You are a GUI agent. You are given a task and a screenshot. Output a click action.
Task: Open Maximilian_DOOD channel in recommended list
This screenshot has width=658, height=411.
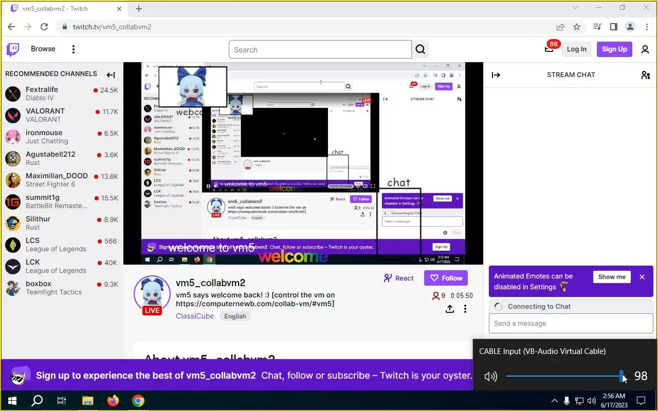62,180
